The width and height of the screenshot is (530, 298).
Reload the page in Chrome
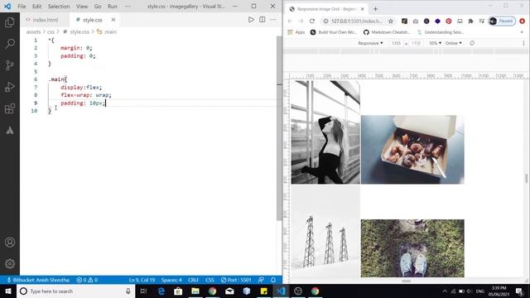312,21
